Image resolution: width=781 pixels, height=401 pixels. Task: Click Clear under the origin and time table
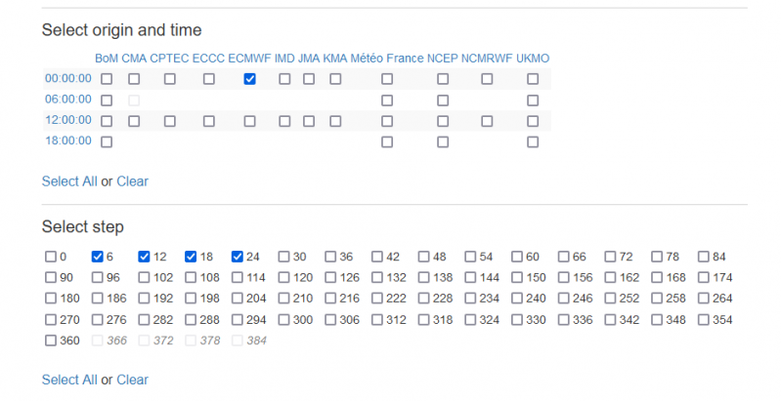pyautogui.click(x=133, y=181)
